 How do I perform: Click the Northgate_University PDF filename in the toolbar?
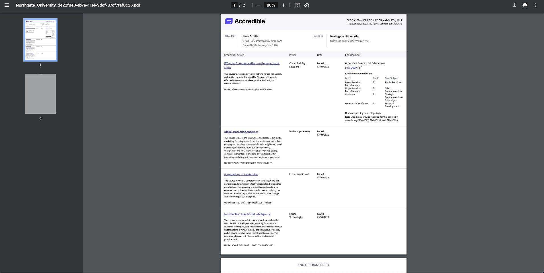78,5
